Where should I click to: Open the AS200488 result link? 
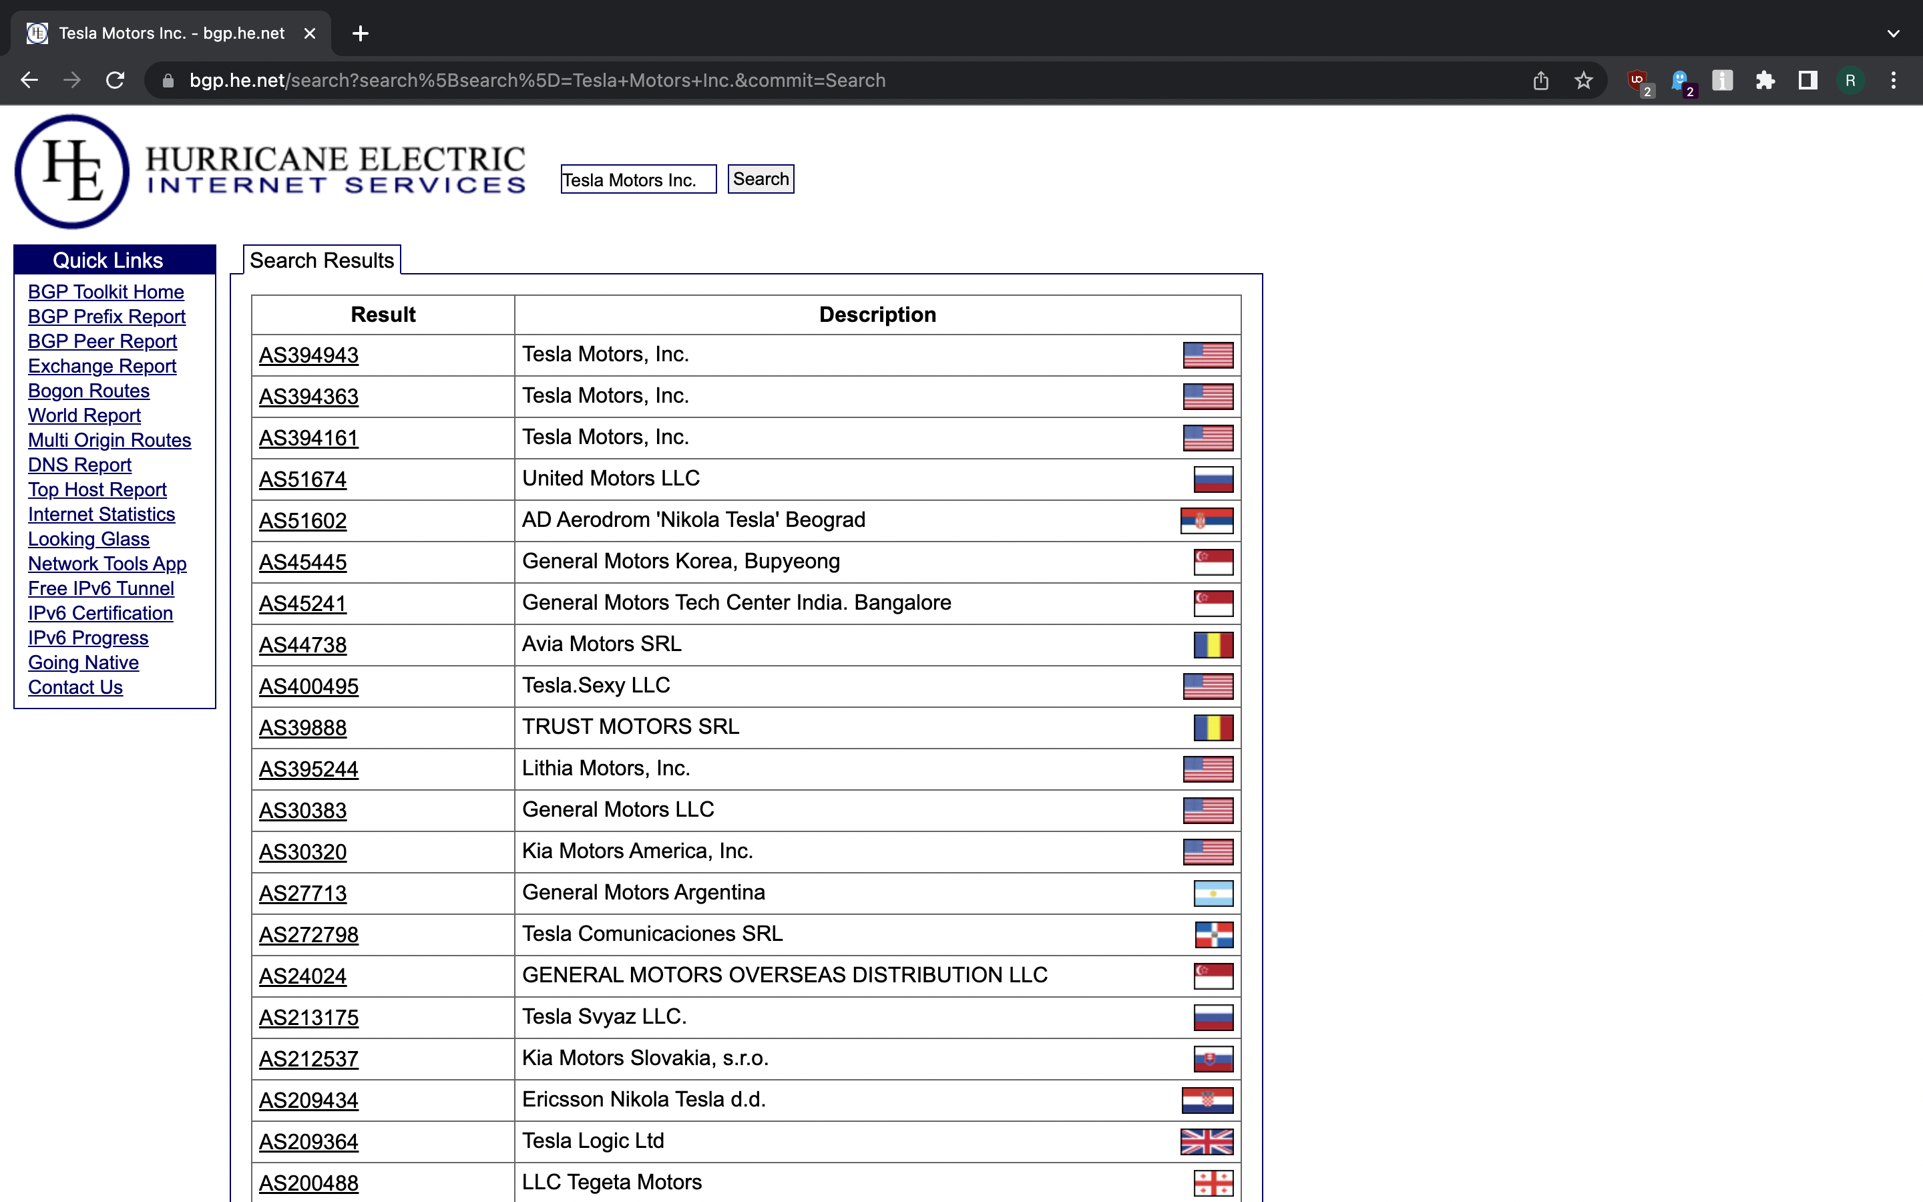308,1183
